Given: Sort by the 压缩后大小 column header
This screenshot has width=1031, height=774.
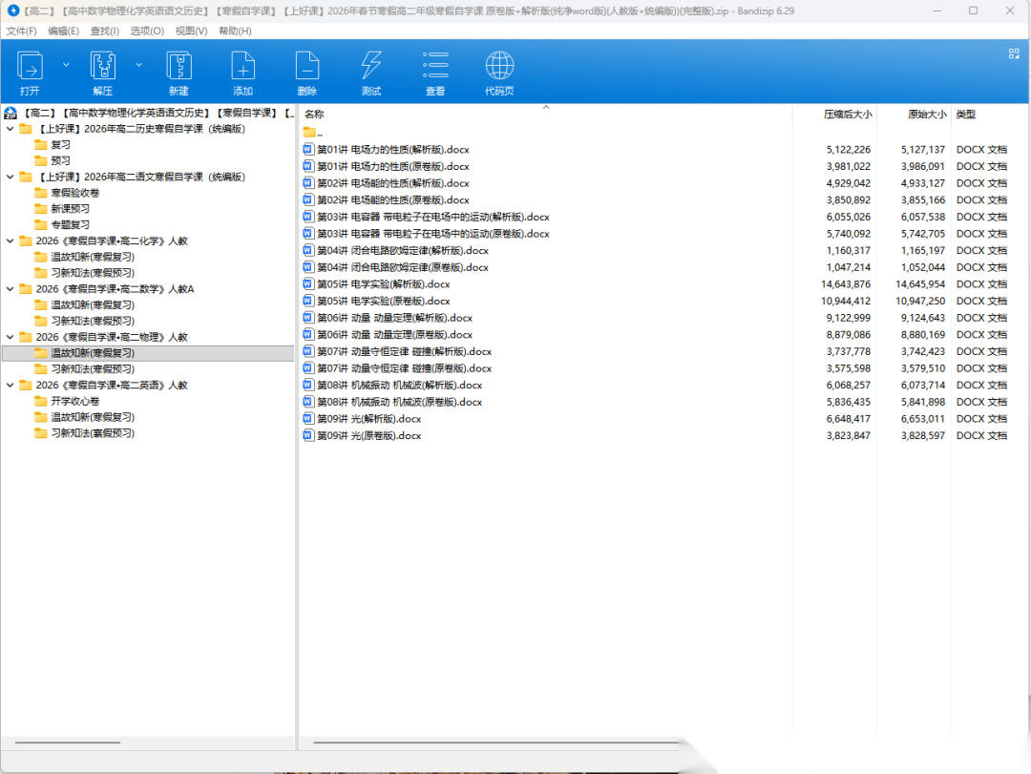Looking at the screenshot, I should coord(847,115).
